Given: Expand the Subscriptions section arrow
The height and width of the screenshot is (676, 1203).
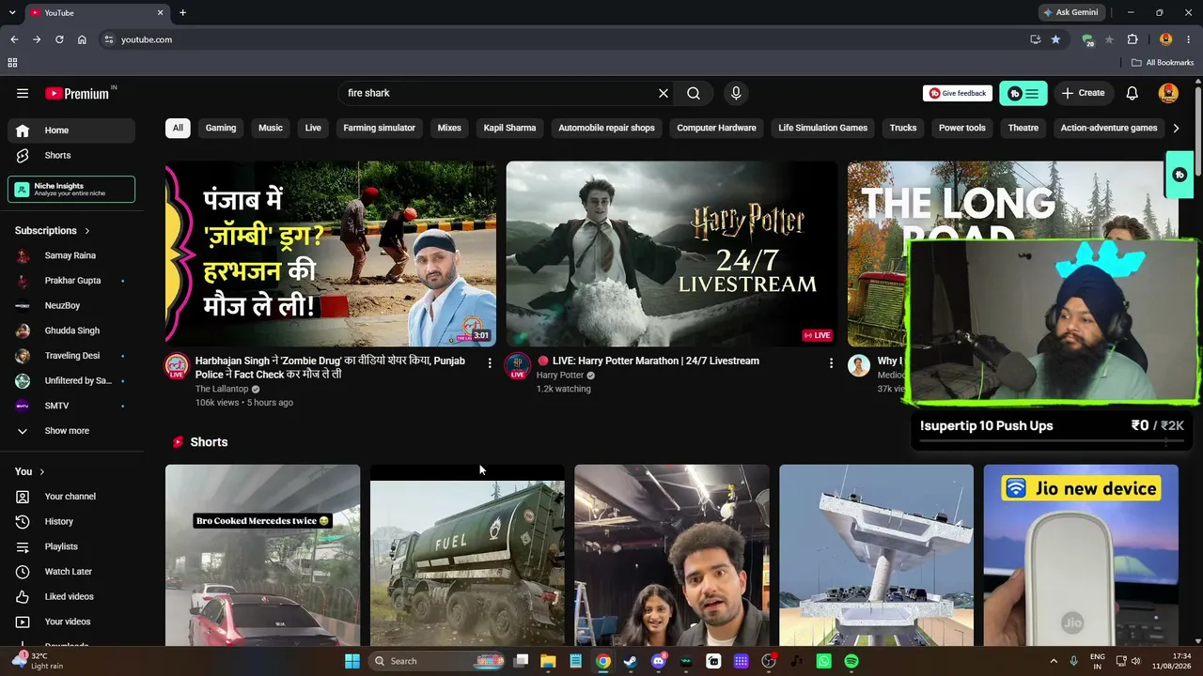Looking at the screenshot, I should 87,231.
